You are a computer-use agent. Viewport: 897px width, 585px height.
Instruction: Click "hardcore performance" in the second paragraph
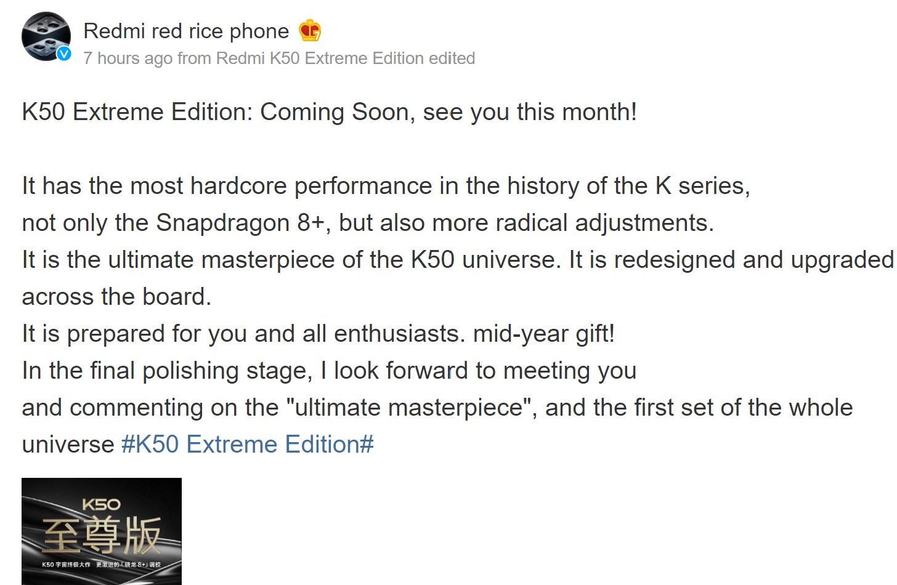coord(312,185)
